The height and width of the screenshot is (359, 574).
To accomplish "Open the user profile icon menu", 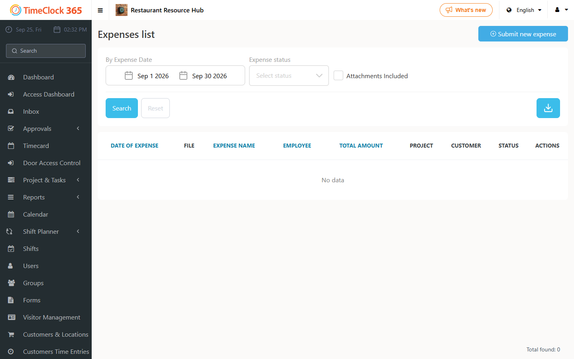I will pos(561,10).
